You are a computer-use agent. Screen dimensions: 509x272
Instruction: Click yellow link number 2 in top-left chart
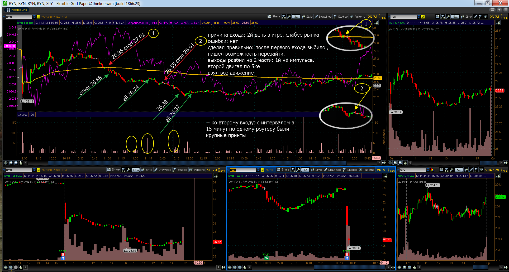(x=38, y=17)
